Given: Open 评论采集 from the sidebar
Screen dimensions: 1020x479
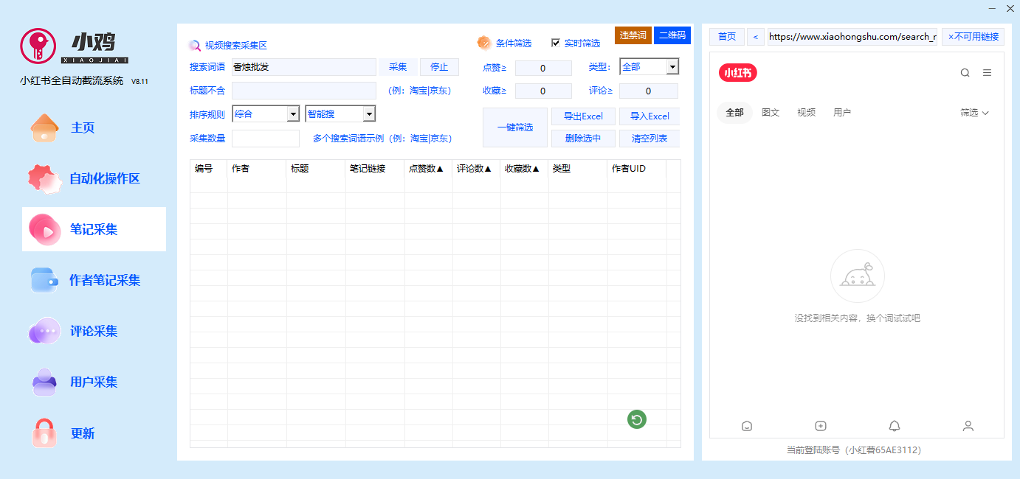Looking at the screenshot, I should pos(94,332).
